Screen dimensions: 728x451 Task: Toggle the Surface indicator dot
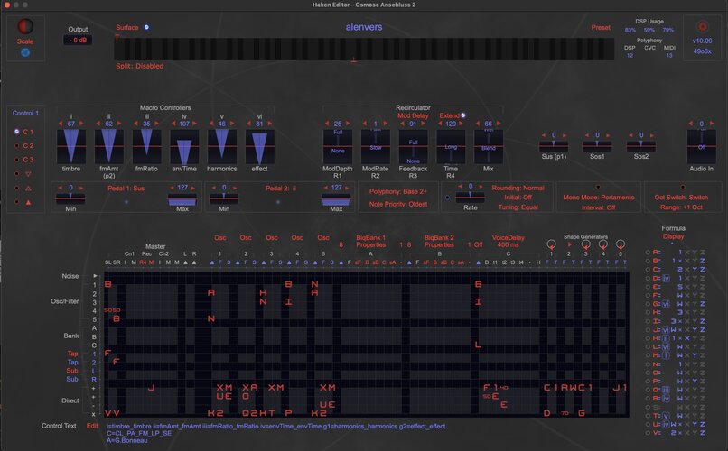tap(146, 27)
